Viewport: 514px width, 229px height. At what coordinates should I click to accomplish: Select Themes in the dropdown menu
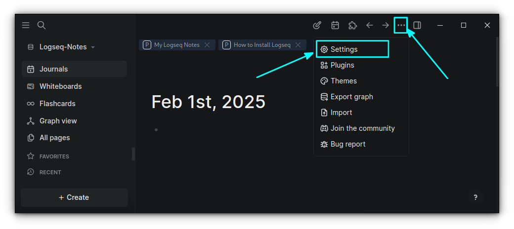343,81
